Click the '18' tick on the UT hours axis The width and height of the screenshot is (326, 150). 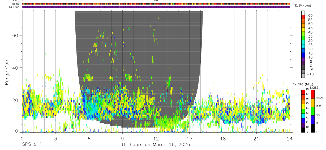(x=223, y=139)
